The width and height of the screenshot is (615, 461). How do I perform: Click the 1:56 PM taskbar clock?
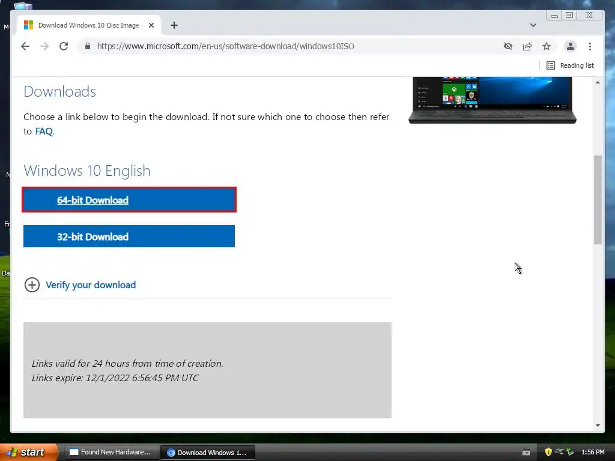pos(593,453)
